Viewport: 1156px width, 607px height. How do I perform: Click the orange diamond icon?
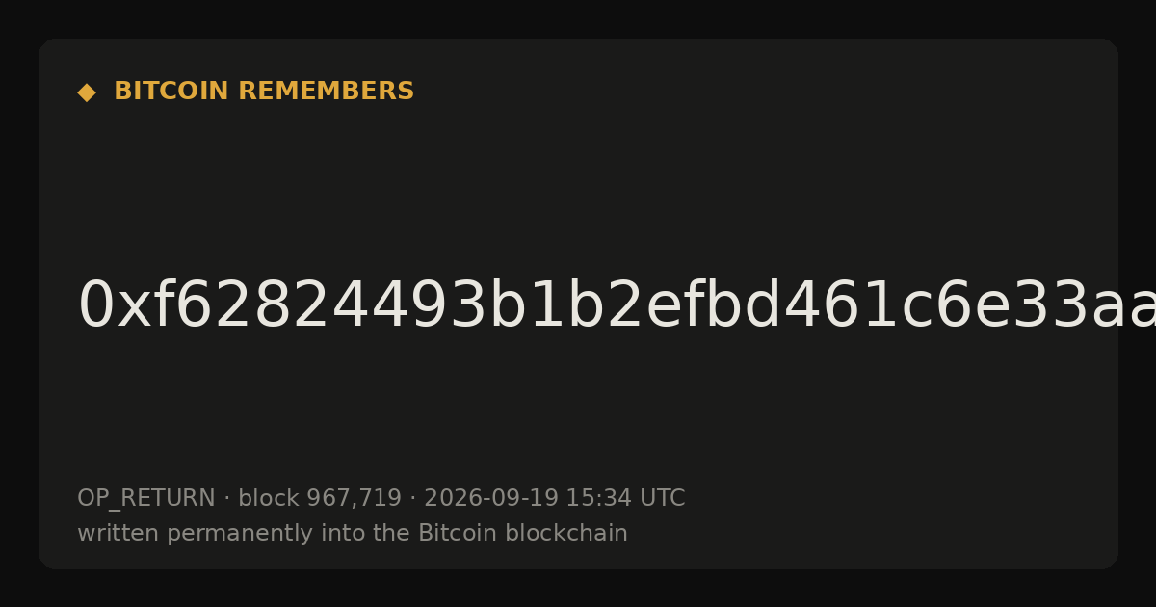[87, 92]
